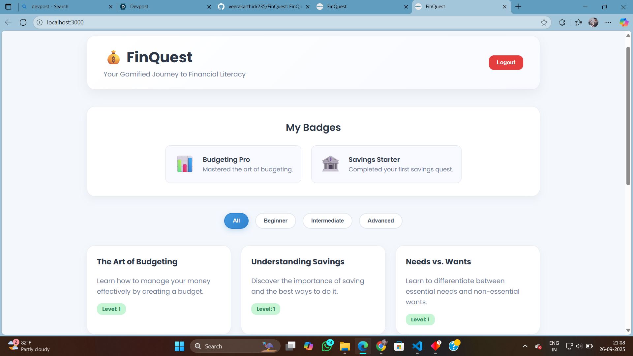The height and width of the screenshot is (356, 633).
Task: Open browser Settings and more menu
Action: tap(608, 22)
